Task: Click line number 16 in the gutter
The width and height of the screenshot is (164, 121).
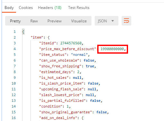Action: pyautogui.click(x=14, y=118)
